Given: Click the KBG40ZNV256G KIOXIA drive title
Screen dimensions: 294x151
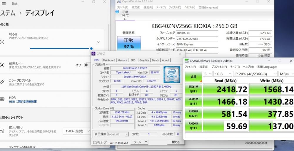Looking at the screenshot, I should 194,26.
